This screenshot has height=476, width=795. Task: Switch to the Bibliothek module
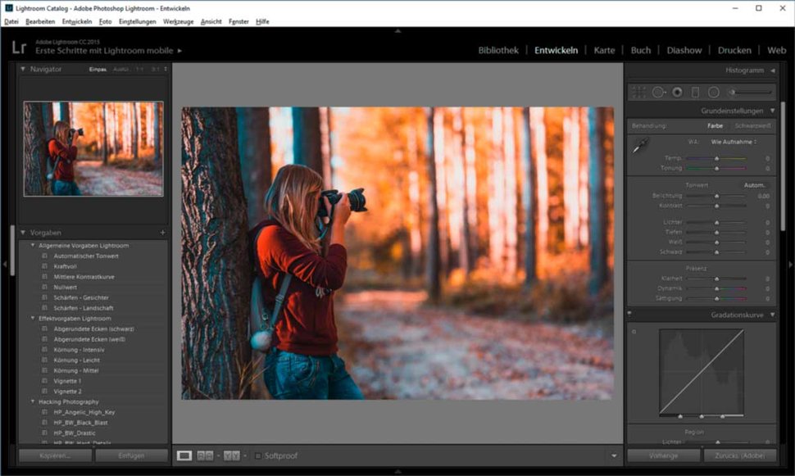click(x=498, y=50)
